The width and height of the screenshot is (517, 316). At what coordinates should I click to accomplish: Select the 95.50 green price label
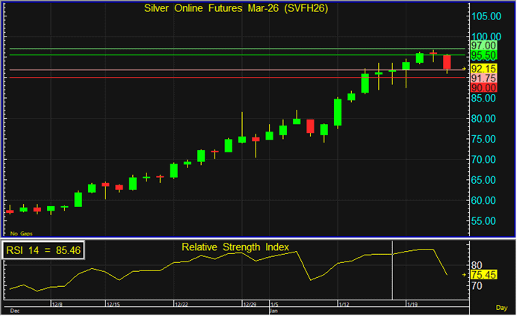(483, 56)
